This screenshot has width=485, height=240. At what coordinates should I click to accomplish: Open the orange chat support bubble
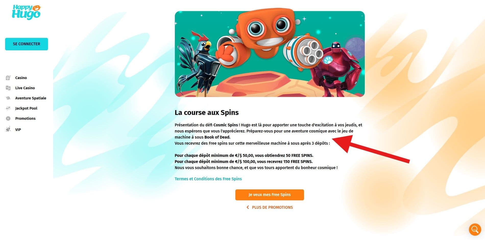(475, 230)
